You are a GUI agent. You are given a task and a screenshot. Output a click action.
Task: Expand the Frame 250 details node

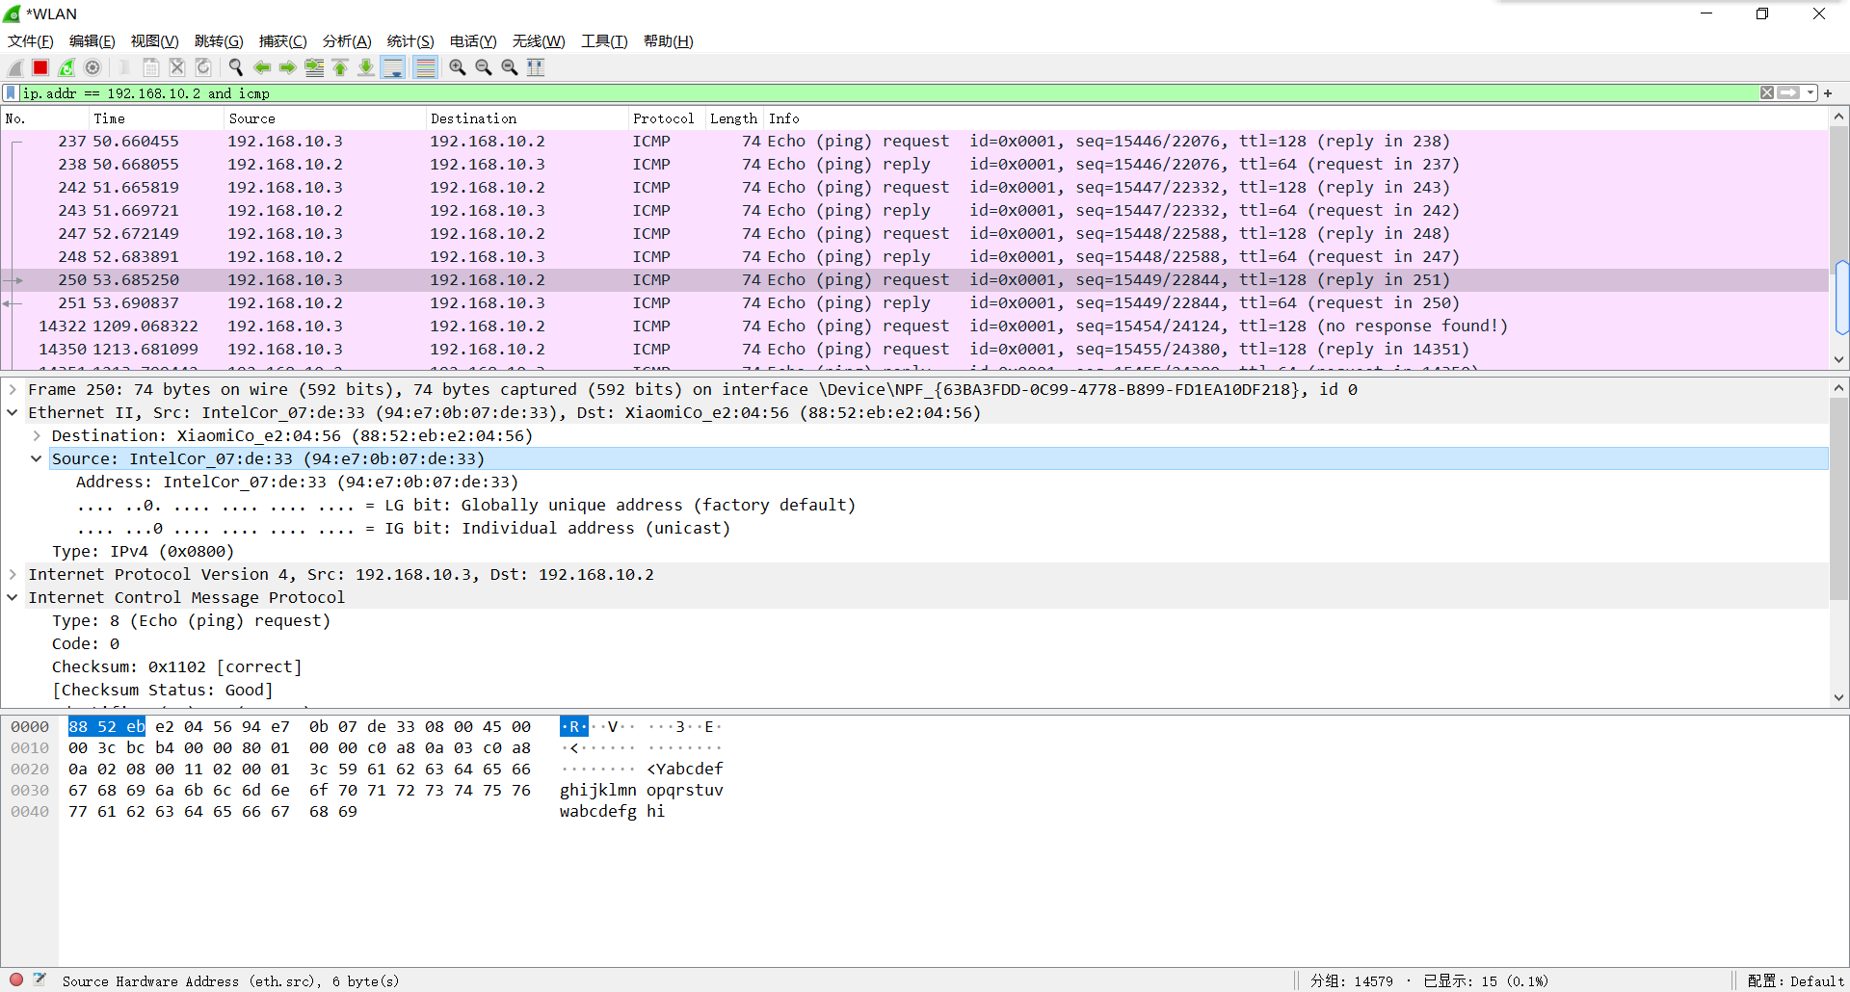13,389
